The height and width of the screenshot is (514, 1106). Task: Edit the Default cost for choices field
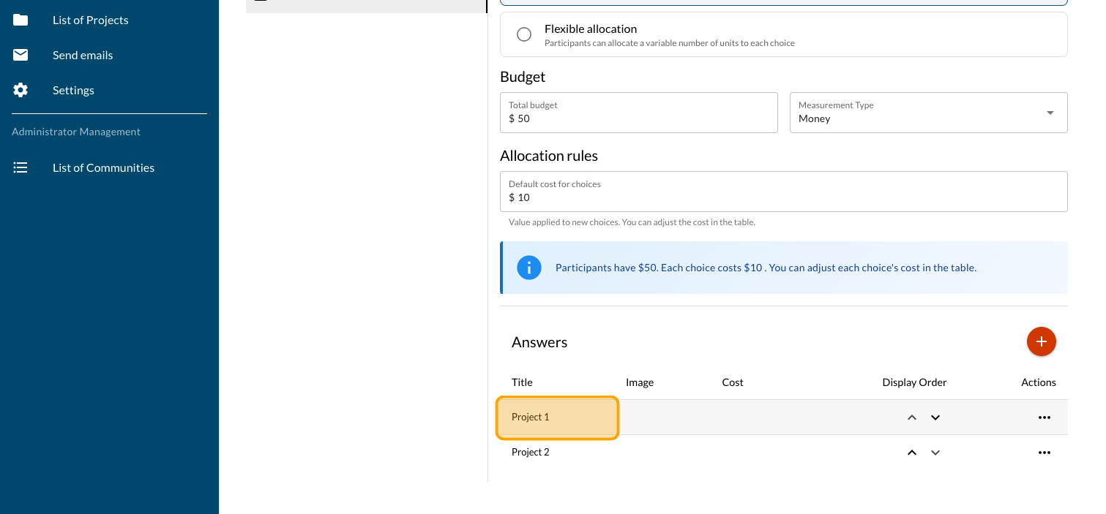(783, 197)
